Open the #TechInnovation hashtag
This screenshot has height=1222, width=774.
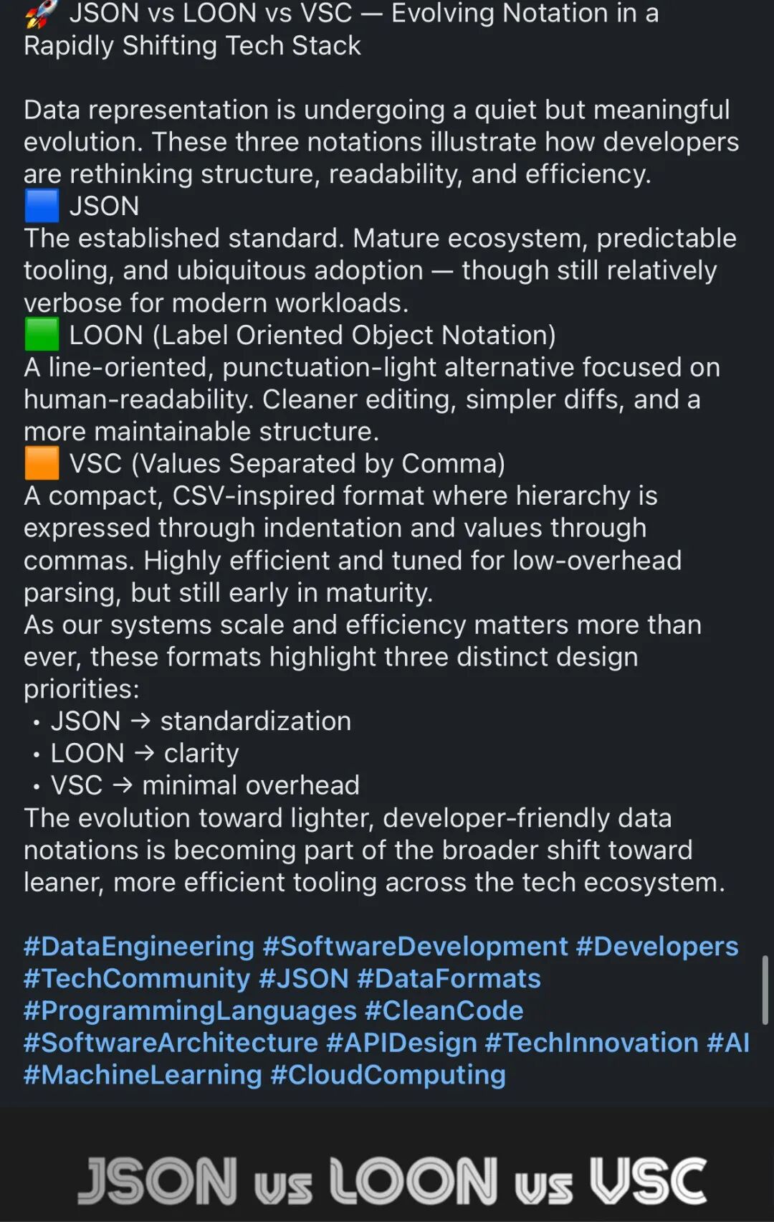pyautogui.click(x=592, y=1043)
